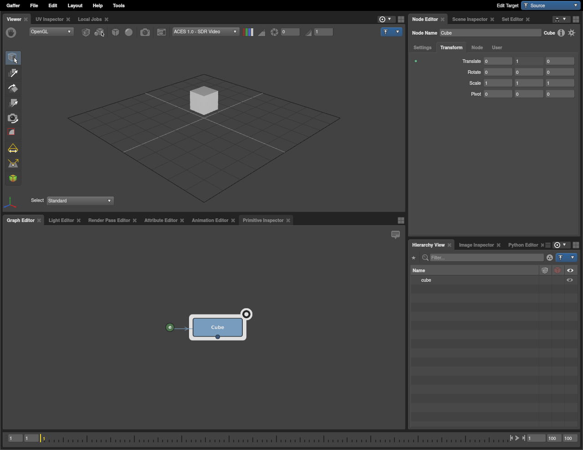Click the Cube node in Graph Editor
The height and width of the screenshot is (450, 583).
[218, 327]
